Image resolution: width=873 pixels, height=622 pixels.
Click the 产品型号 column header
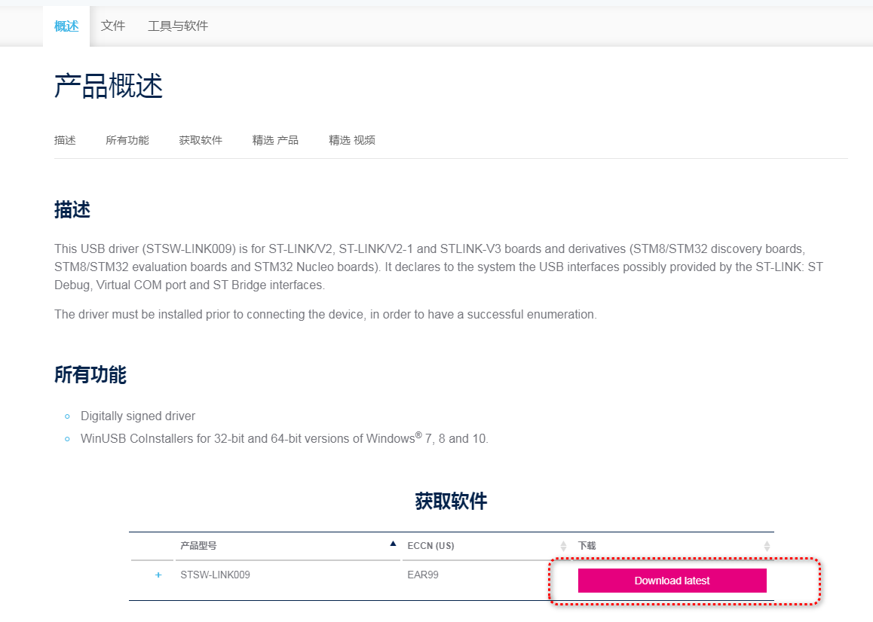click(198, 546)
